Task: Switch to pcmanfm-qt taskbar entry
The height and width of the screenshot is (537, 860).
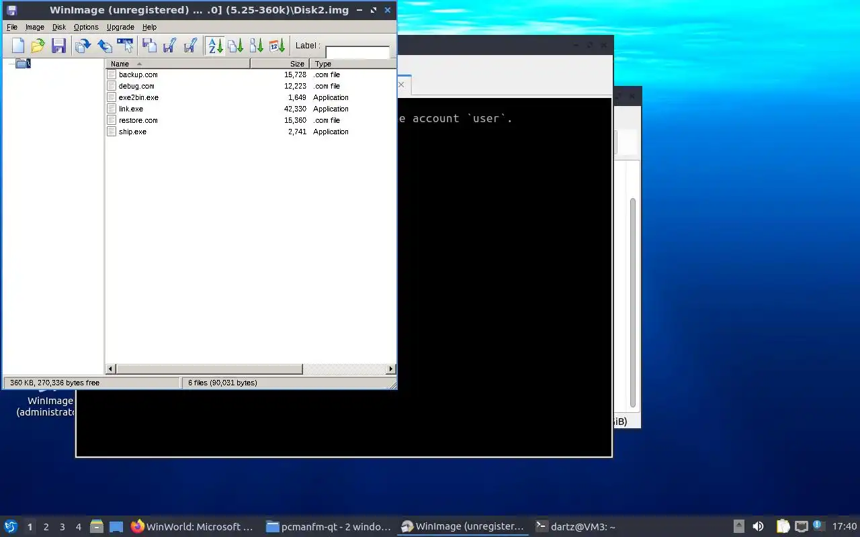Action: point(328,527)
